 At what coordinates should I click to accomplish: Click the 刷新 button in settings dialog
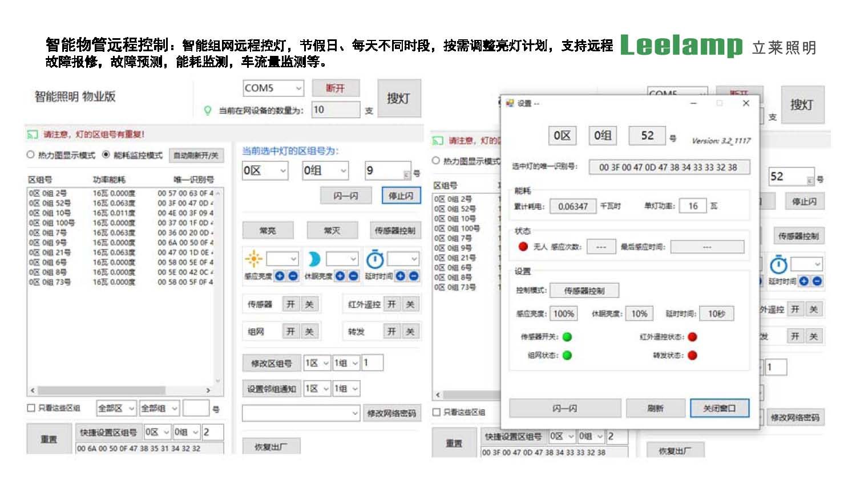point(655,408)
